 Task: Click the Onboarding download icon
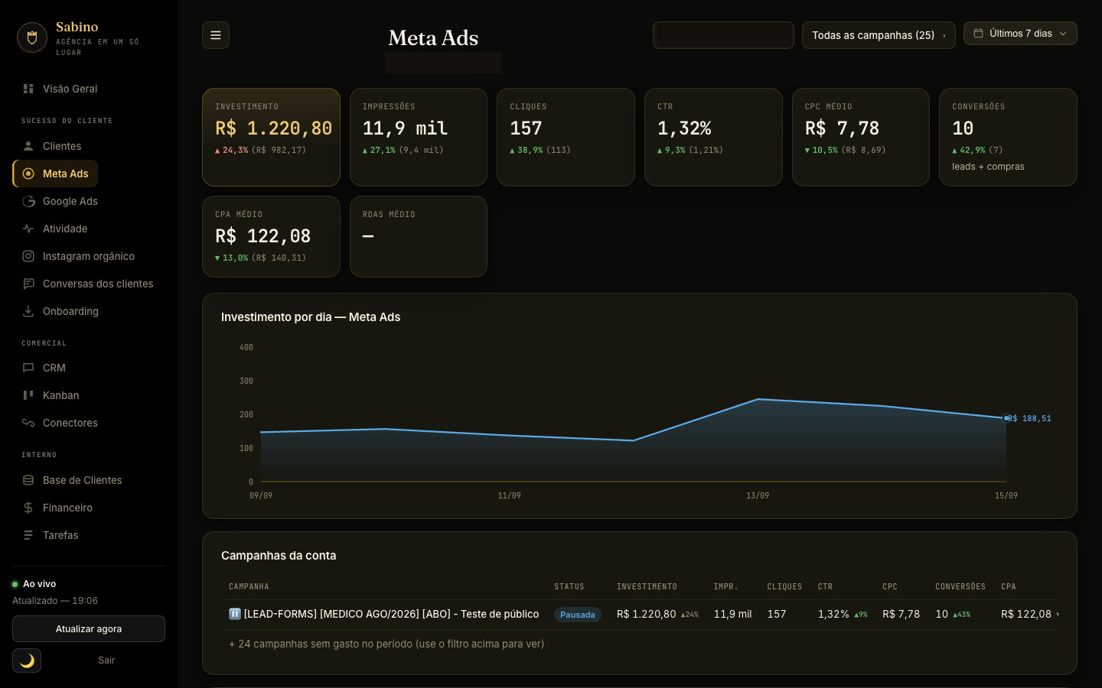(28, 311)
